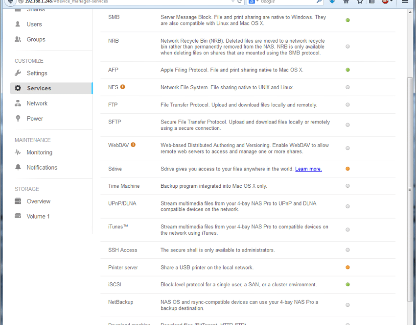Click the bookmark star icon

(x=360, y=1)
